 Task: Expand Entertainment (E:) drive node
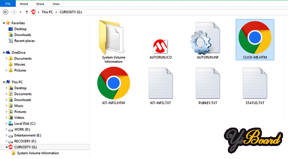pyautogui.click(x=7, y=135)
